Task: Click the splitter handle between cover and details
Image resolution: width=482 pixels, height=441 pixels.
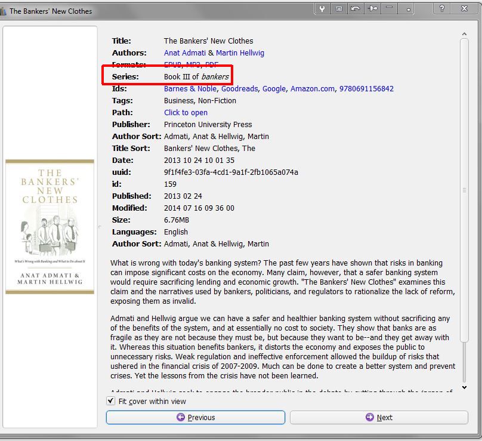Action: 99,227
